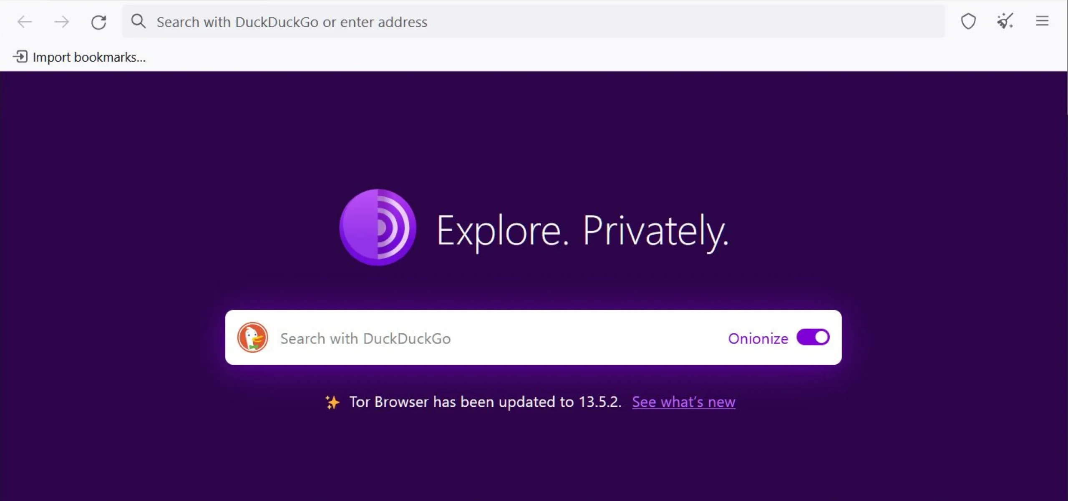Click the forward navigation arrow
This screenshot has height=501, width=1068.
61,22
